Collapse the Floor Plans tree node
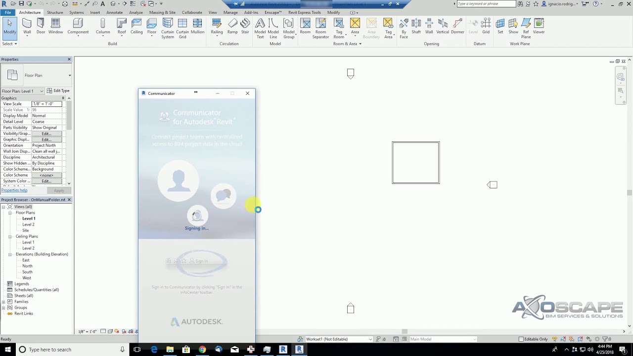The width and height of the screenshot is (633, 356). tap(10, 213)
